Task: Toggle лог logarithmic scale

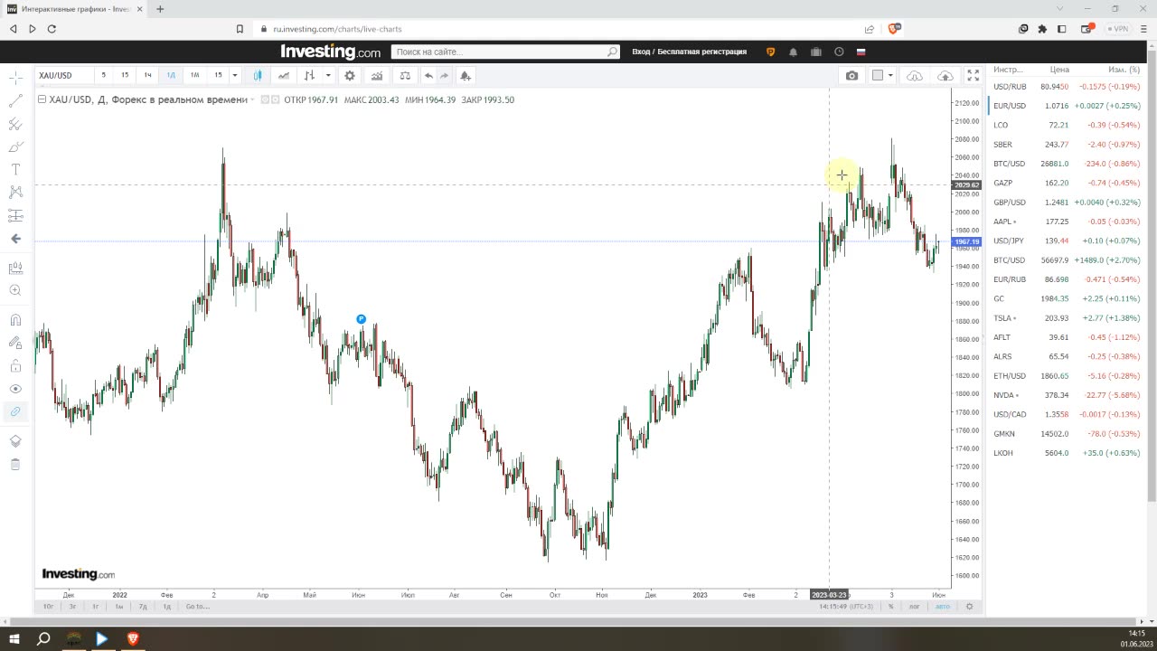Action: 914,606
